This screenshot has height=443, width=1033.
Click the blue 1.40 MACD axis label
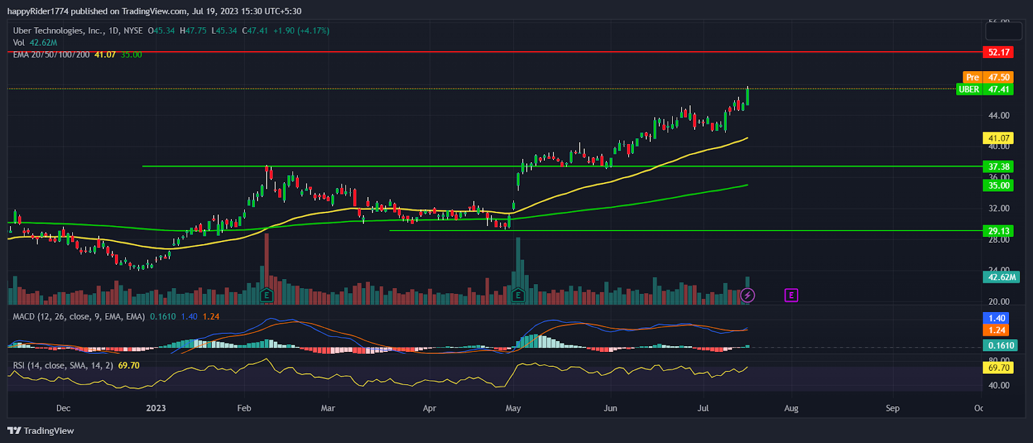point(997,318)
